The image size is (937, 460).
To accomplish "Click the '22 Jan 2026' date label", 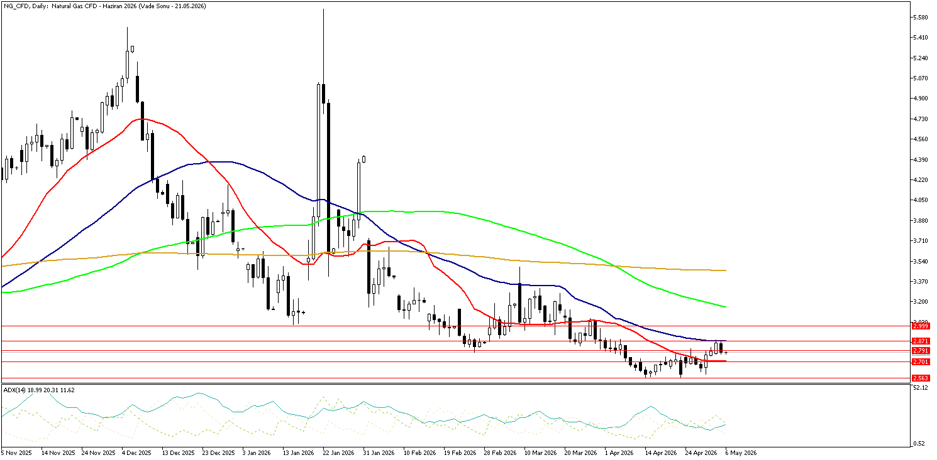I will coord(338,452).
